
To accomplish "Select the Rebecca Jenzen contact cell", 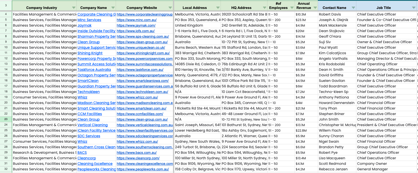I will point(337,169).
